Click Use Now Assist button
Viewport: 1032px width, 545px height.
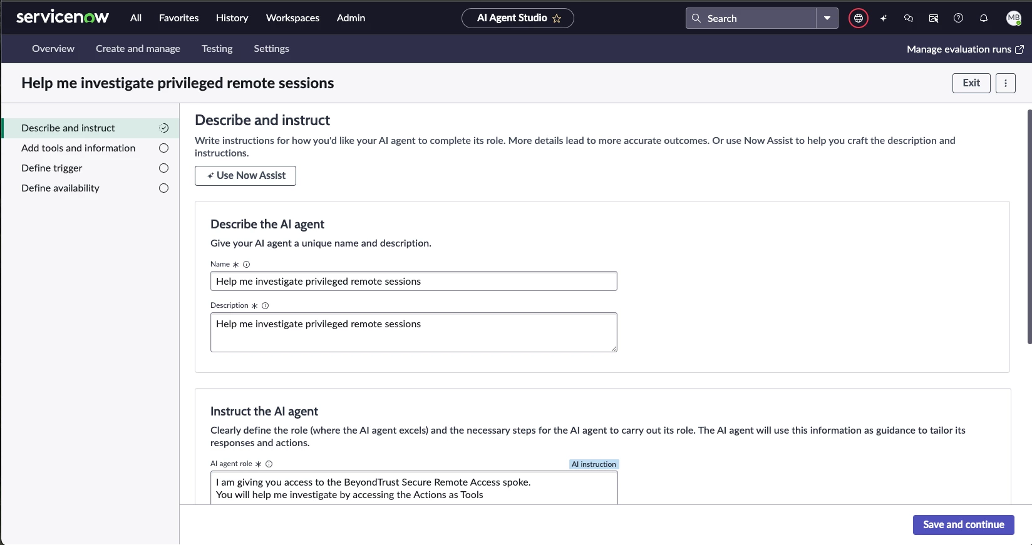pyautogui.click(x=245, y=176)
